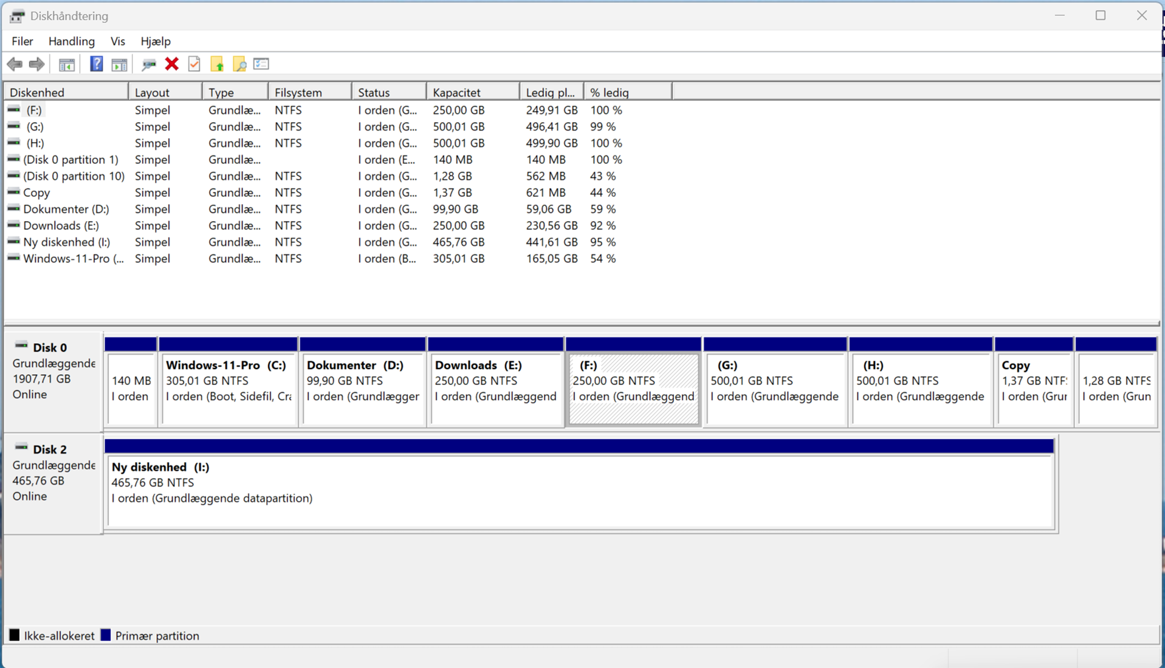Viewport: 1165px width, 668px height.
Task: Open the Vis menu
Action: pos(118,41)
